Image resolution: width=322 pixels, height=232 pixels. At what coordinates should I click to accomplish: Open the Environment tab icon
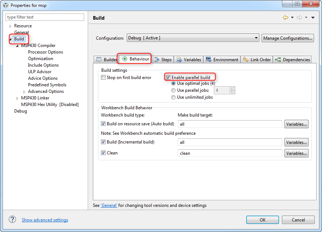(208, 59)
